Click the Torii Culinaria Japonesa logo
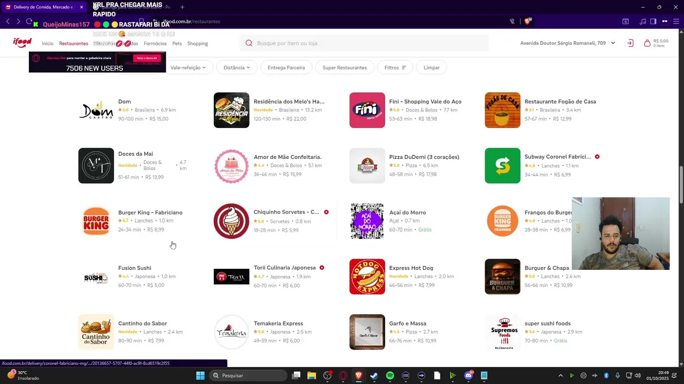Screen dimensions: 684x384 [231, 277]
